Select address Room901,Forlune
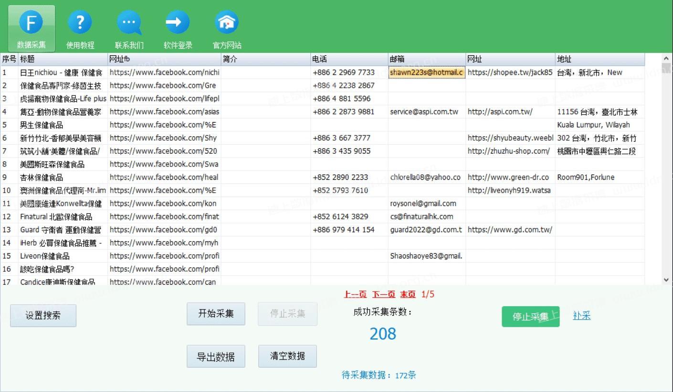This screenshot has width=673, height=392. (x=600, y=177)
